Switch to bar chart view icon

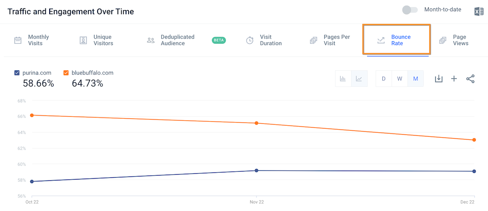coord(343,79)
